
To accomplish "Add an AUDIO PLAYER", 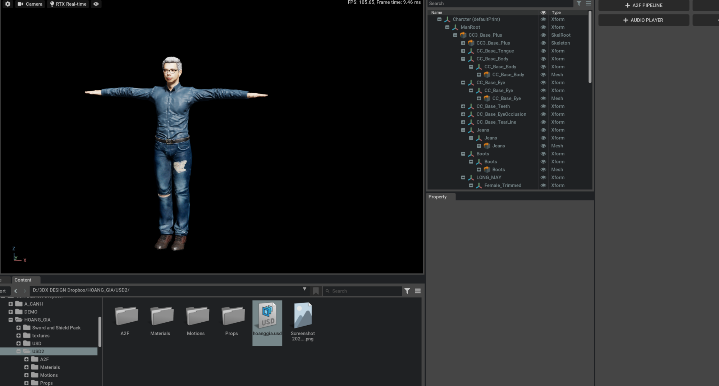I will coord(644,20).
